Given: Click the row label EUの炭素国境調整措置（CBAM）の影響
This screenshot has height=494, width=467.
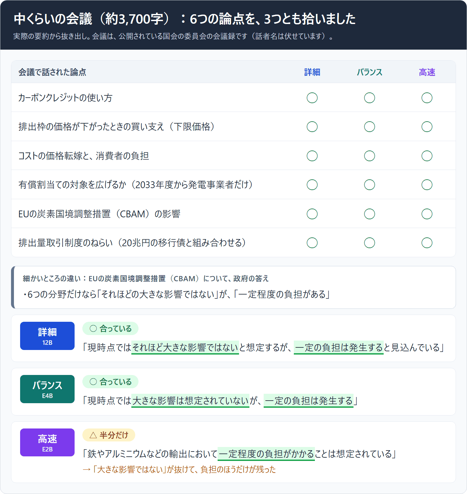Looking at the screenshot, I should click(99, 214).
